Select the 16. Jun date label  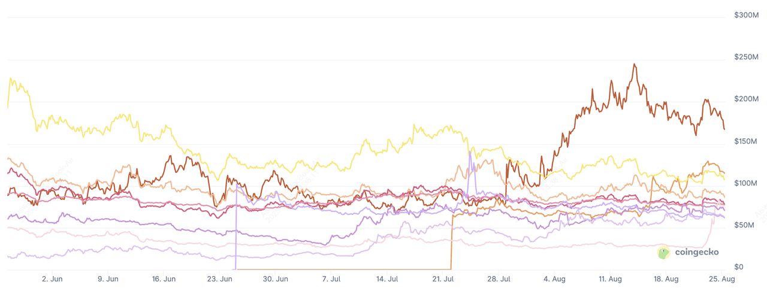tap(164, 279)
